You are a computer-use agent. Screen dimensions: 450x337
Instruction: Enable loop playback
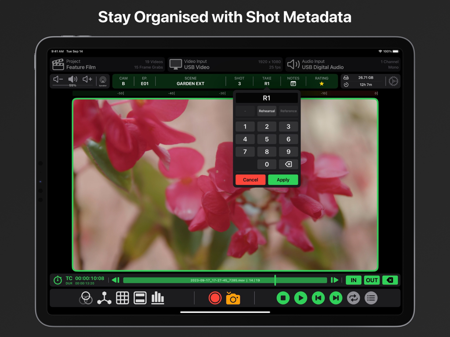(353, 298)
